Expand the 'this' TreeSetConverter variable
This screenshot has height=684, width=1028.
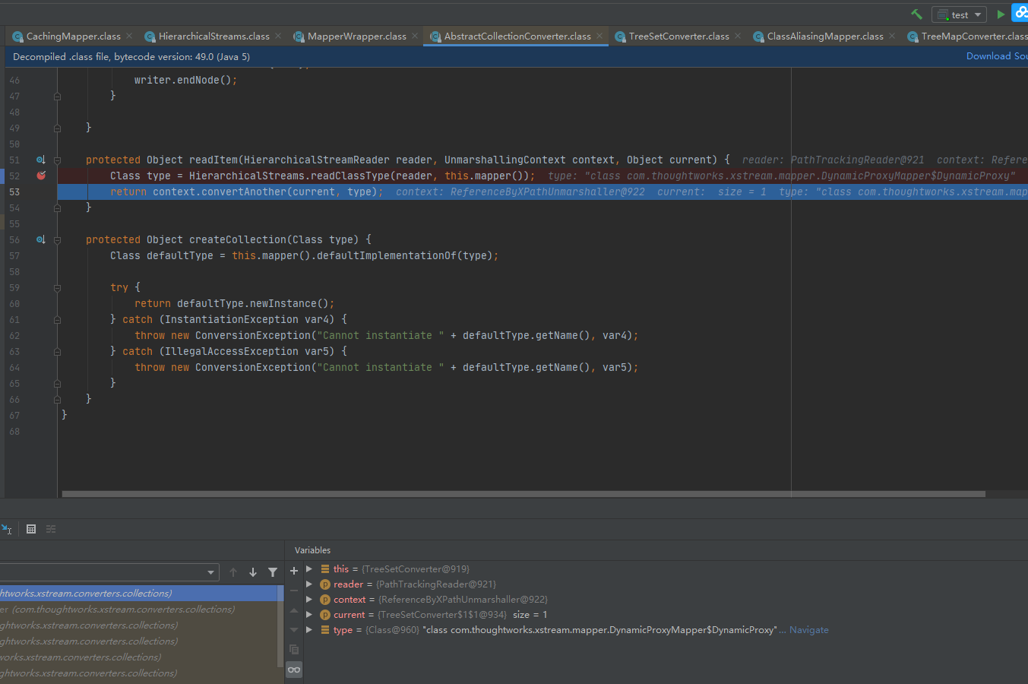click(x=309, y=568)
